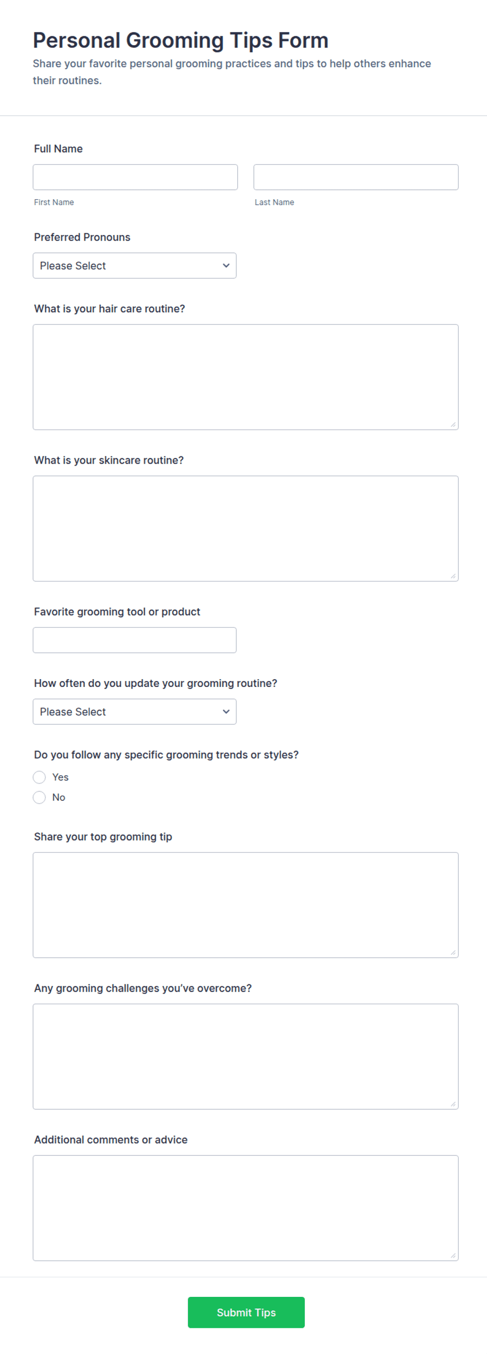Select No for following grooming trends
Screen dimensions: 487x1354
pos(39,797)
